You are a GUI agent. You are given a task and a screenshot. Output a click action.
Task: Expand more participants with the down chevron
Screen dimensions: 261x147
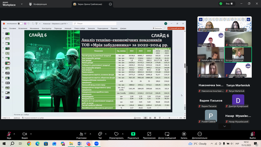pos(225,126)
